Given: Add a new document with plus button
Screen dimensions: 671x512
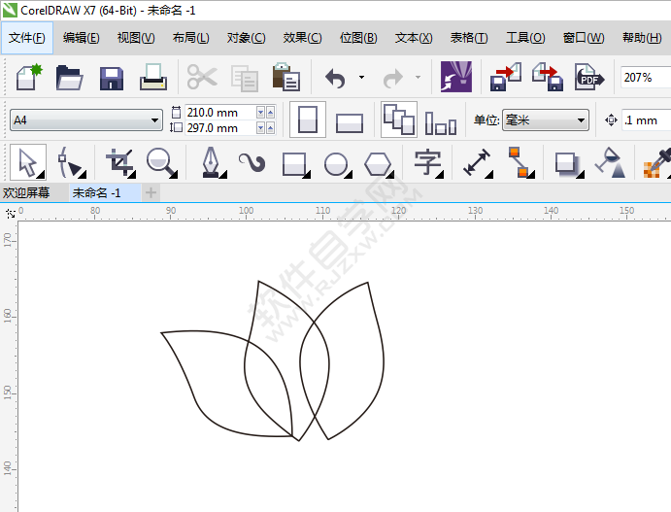Looking at the screenshot, I should point(151,192).
